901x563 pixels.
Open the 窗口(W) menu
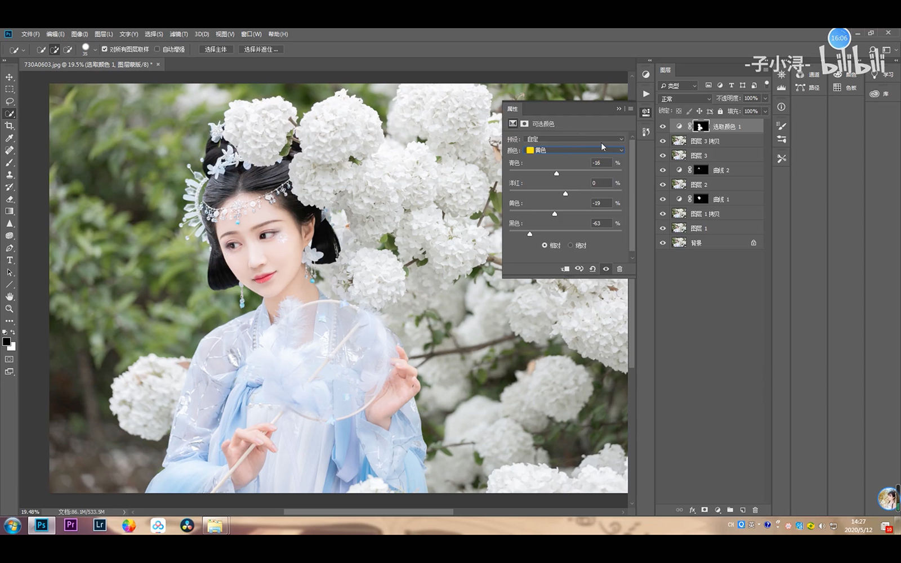pyautogui.click(x=251, y=34)
